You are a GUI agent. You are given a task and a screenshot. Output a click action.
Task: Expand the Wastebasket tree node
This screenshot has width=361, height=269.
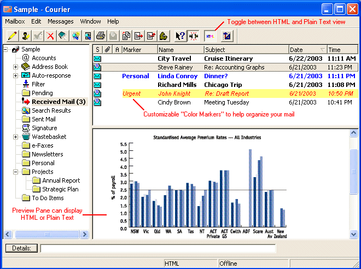coord(16,137)
